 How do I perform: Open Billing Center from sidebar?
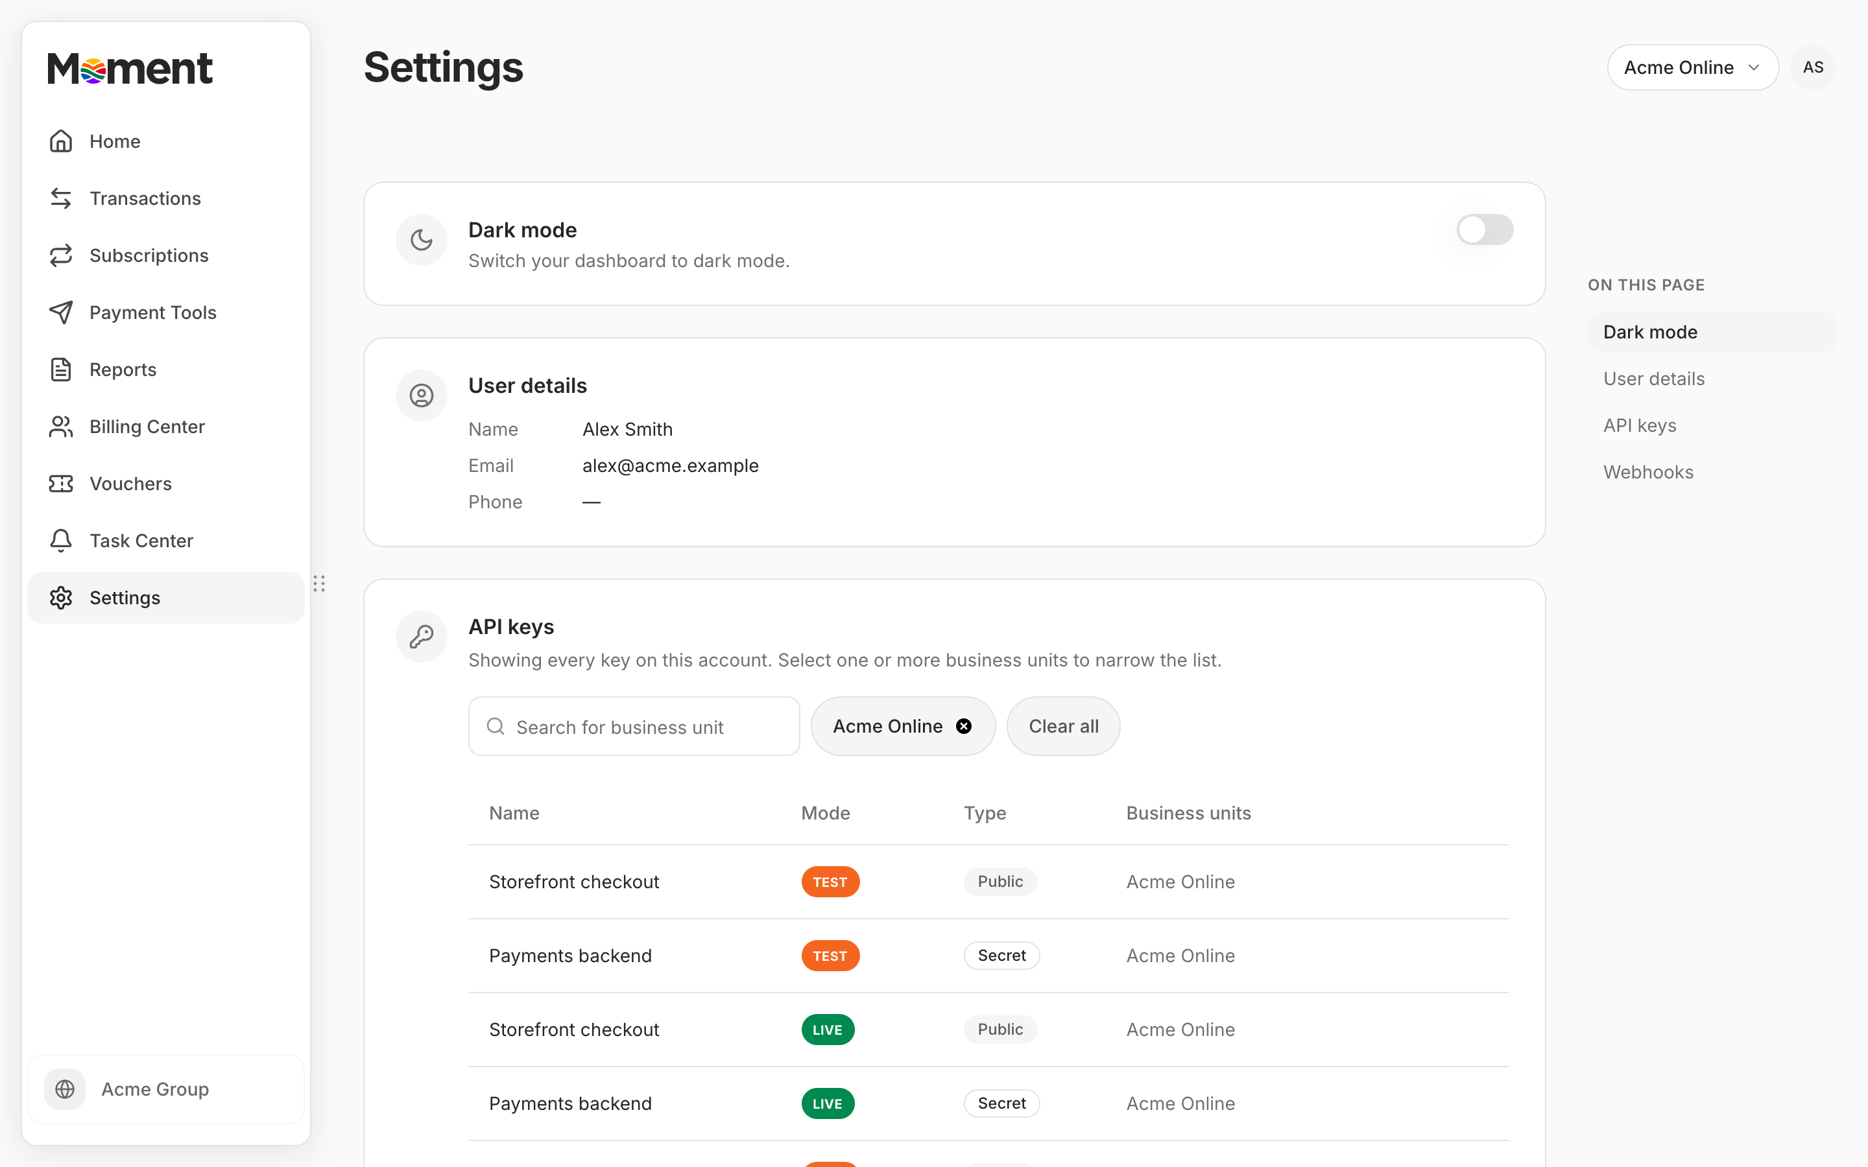(166, 427)
